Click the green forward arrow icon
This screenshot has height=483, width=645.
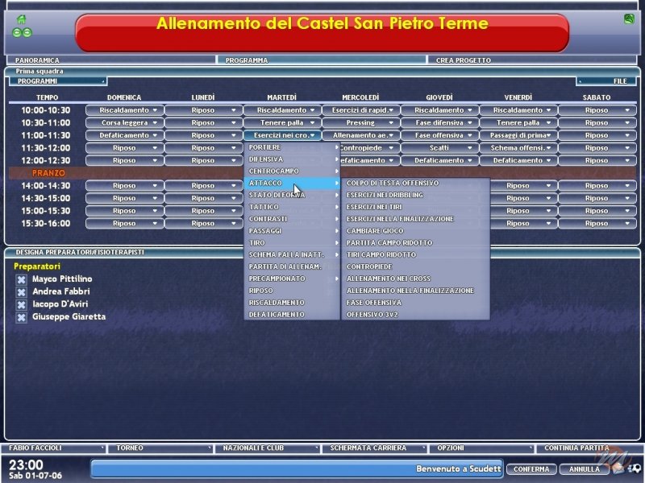[x=27, y=31]
